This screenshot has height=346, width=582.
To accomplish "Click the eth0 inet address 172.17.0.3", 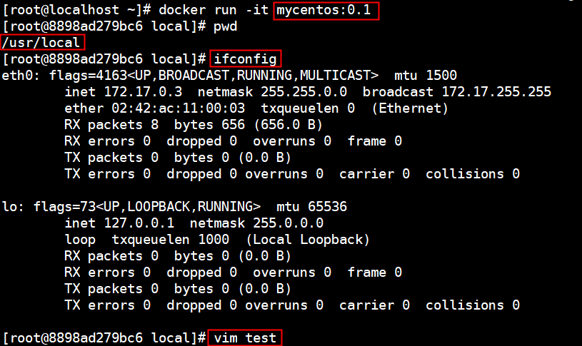I will pos(144,91).
